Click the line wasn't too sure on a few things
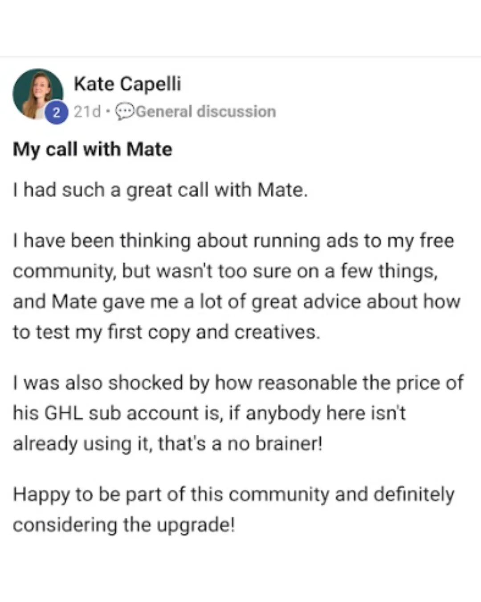The width and height of the screenshot is (481, 602). coord(225,272)
